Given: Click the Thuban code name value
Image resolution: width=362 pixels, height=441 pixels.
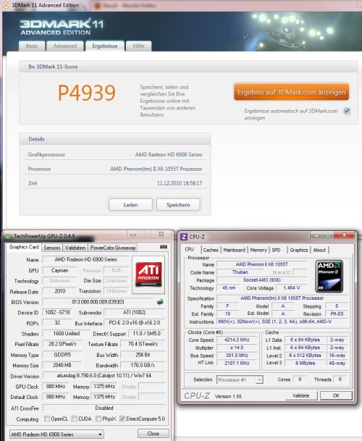Looking at the screenshot, I should point(240,272).
